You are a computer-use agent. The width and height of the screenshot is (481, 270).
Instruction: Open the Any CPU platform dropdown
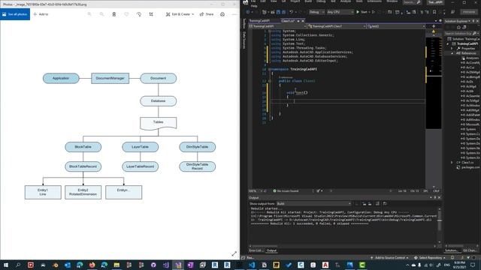[x=340, y=12]
